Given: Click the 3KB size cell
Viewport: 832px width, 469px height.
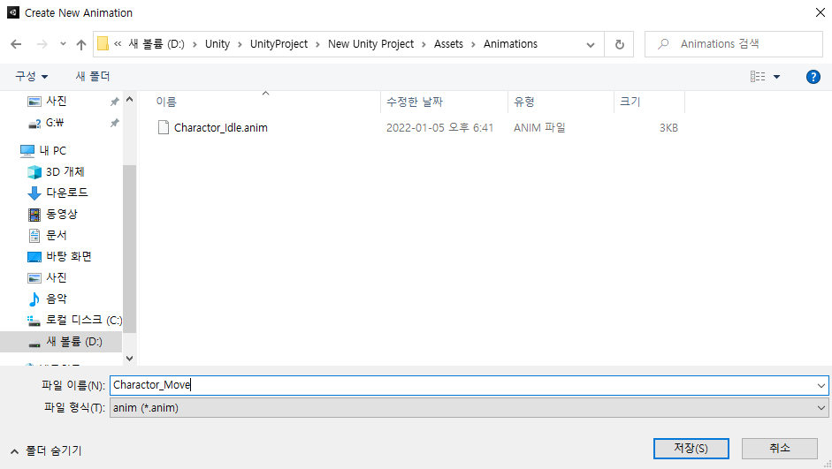Looking at the screenshot, I should click(x=668, y=128).
